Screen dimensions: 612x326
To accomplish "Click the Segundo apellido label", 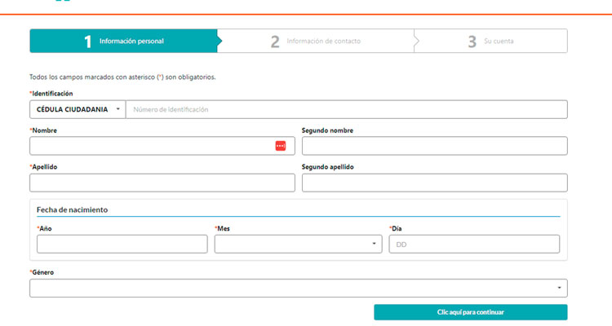I will tap(327, 167).
